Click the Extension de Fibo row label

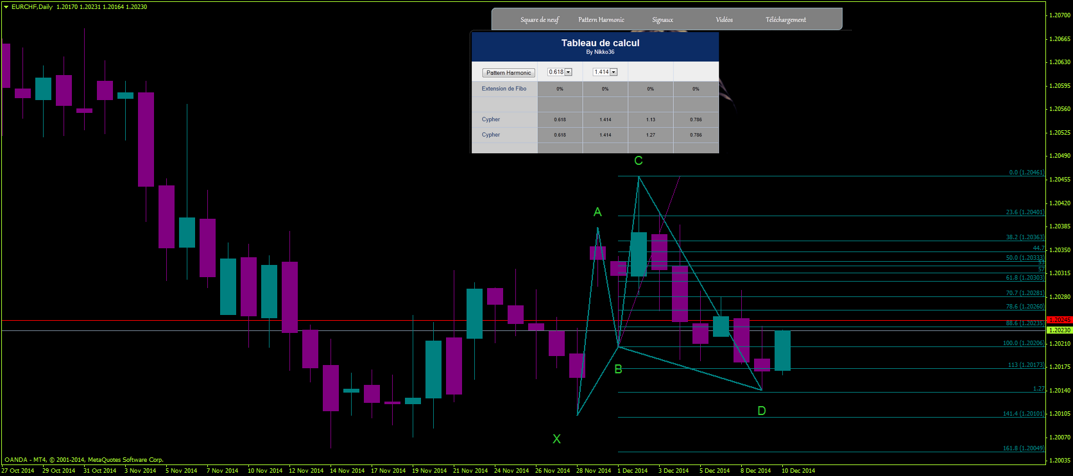click(504, 89)
